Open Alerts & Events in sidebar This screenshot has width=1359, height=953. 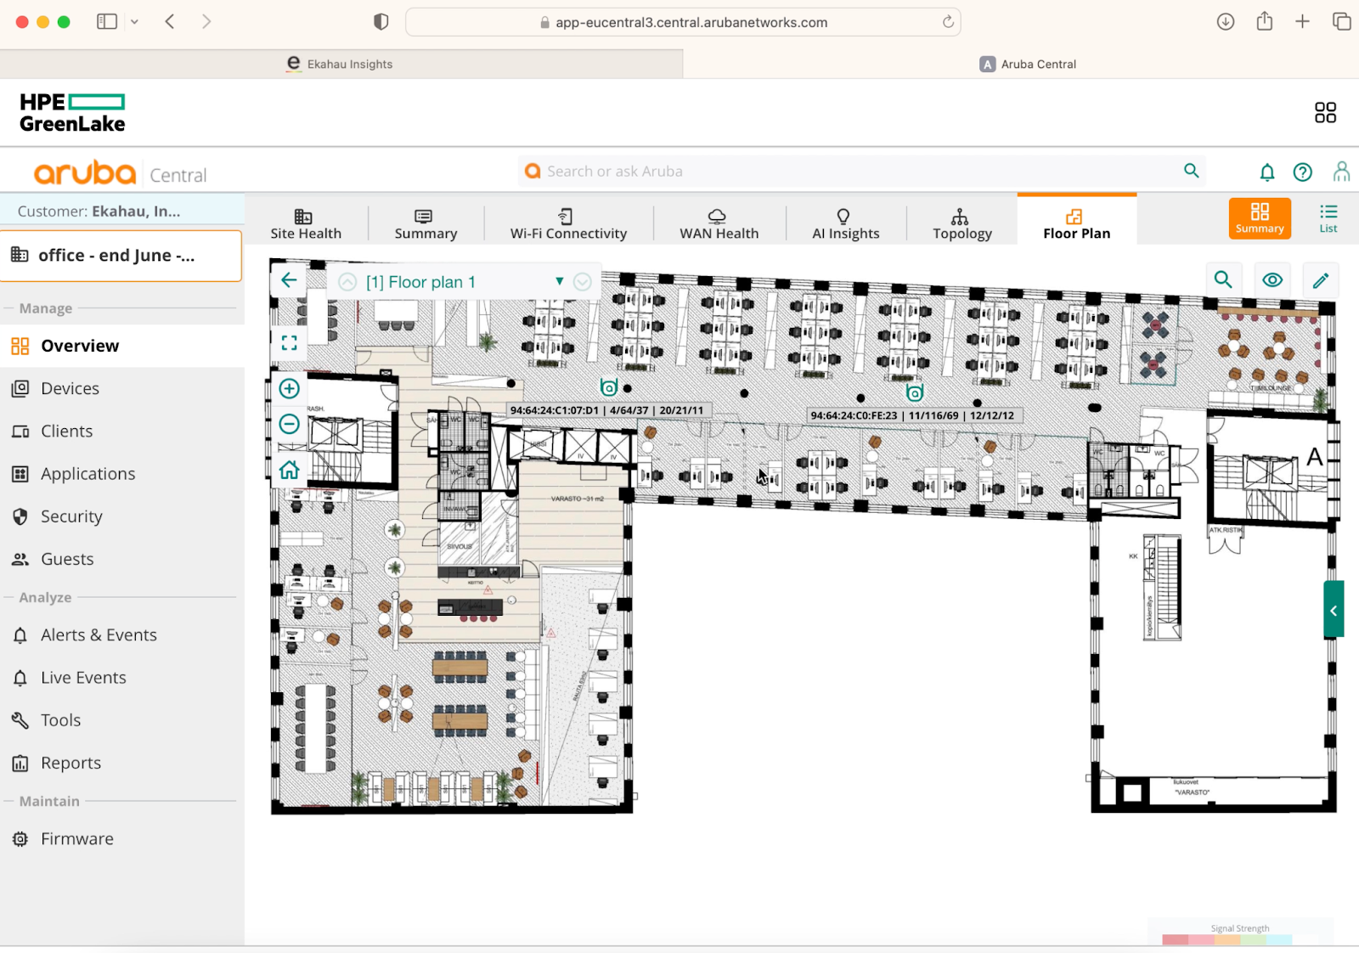point(99,635)
